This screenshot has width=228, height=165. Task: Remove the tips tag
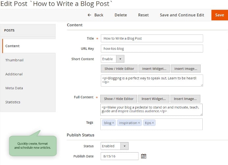(153, 123)
